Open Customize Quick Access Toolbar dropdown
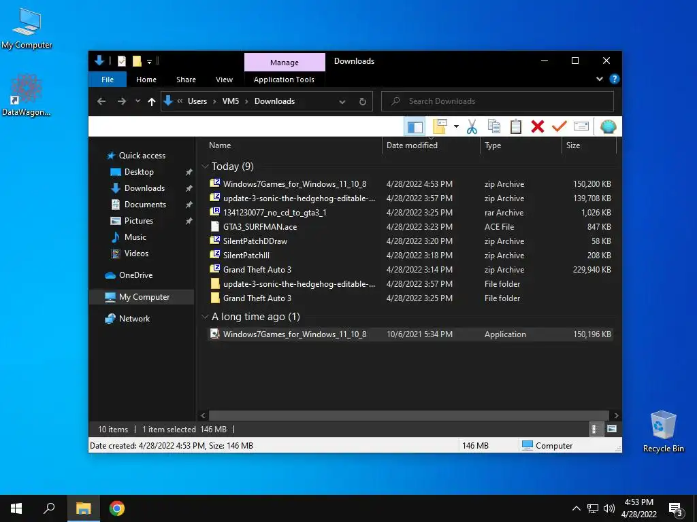This screenshot has height=522, width=697. point(149,61)
